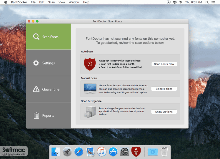220x159 pixels.
Task: Open the Help menu
Action: [x=86, y=2]
